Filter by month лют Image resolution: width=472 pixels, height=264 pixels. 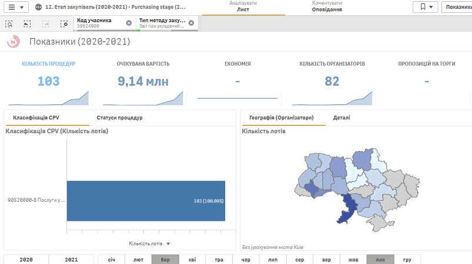coord(138,259)
